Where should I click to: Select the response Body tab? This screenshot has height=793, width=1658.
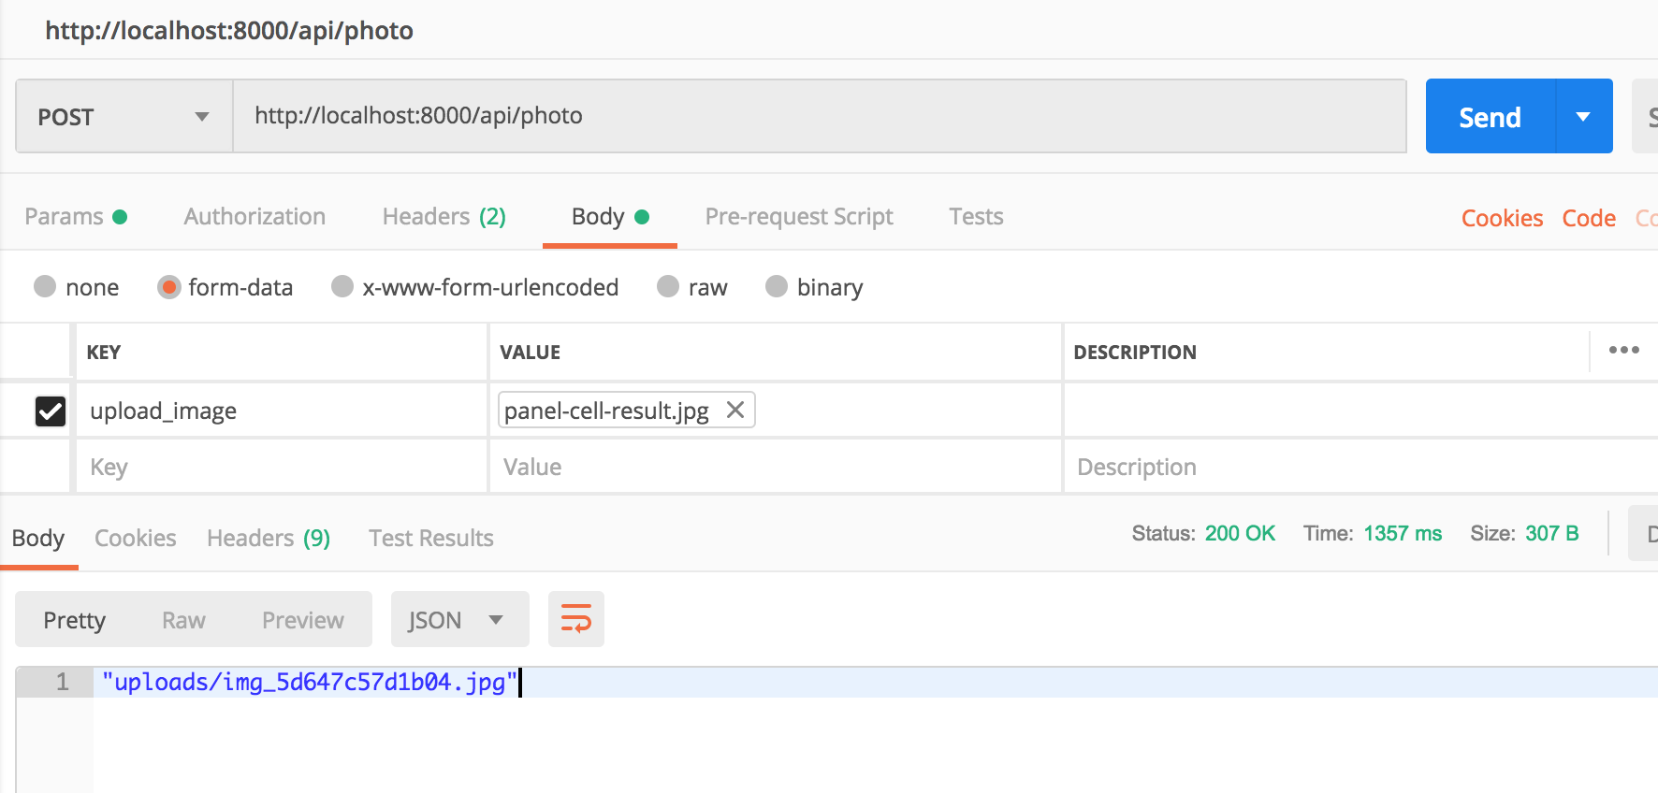point(38,538)
